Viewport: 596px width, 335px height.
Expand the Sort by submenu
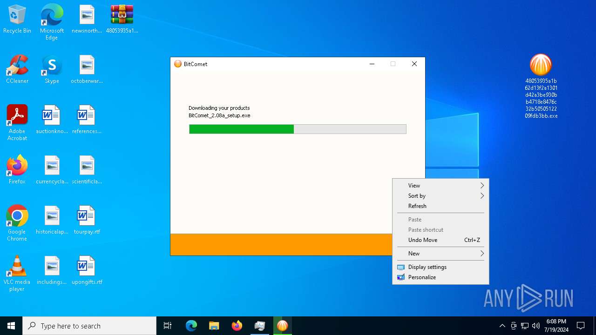click(440, 196)
